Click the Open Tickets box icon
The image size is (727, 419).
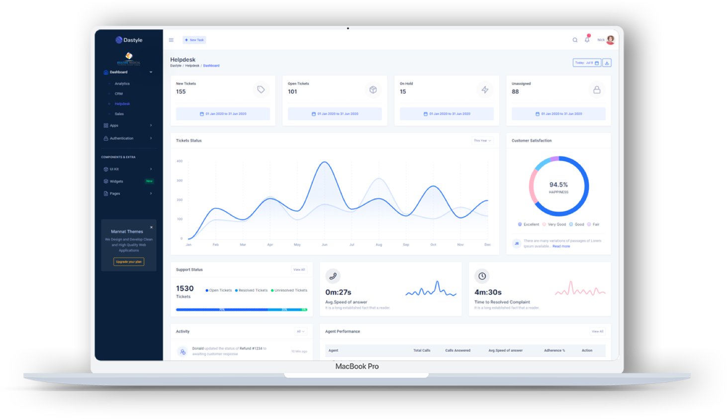(x=373, y=90)
